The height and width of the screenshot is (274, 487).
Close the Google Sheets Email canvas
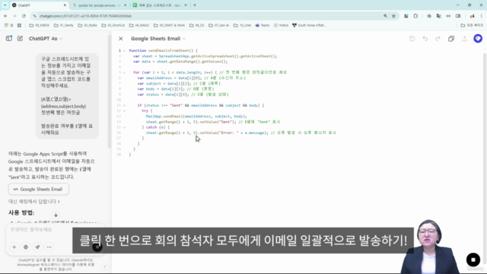point(121,39)
